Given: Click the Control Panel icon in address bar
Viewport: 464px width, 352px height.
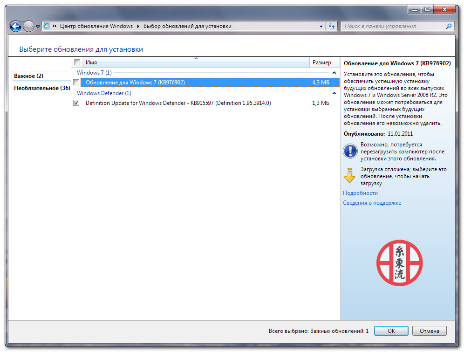Looking at the screenshot, I should (47, 26).
